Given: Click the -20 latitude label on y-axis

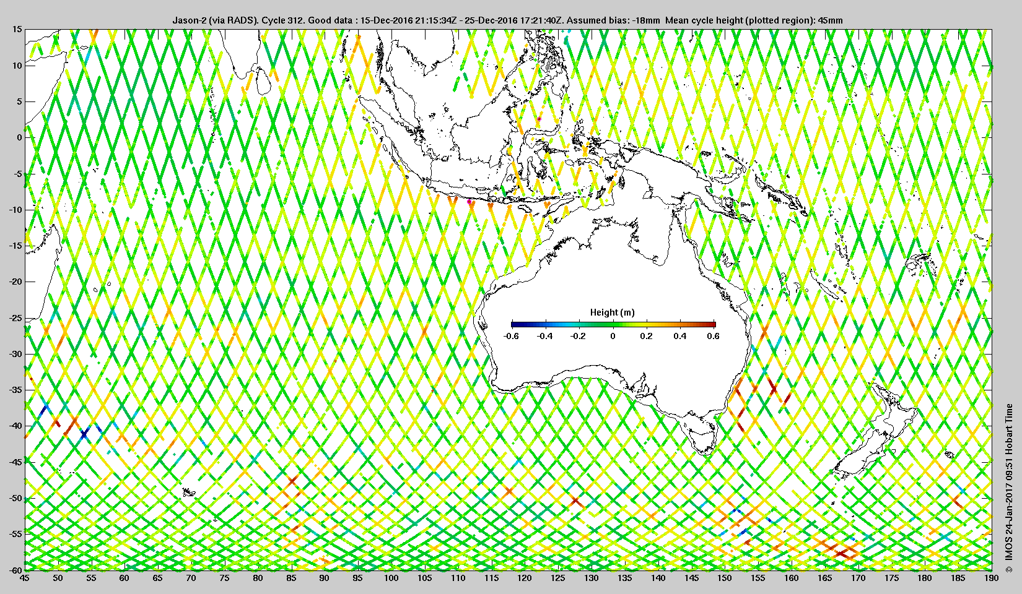Looking at the screenshot, I should coord(15,282).
